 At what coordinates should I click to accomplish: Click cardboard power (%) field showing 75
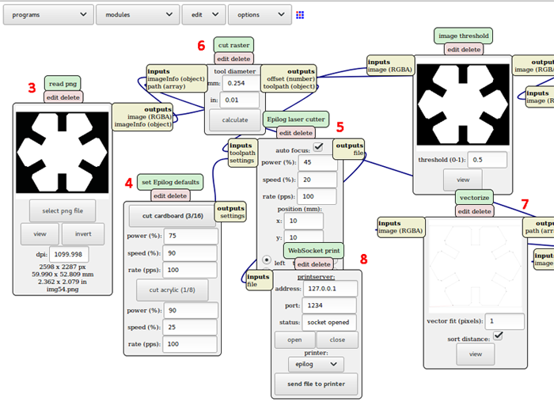(190, 236)
